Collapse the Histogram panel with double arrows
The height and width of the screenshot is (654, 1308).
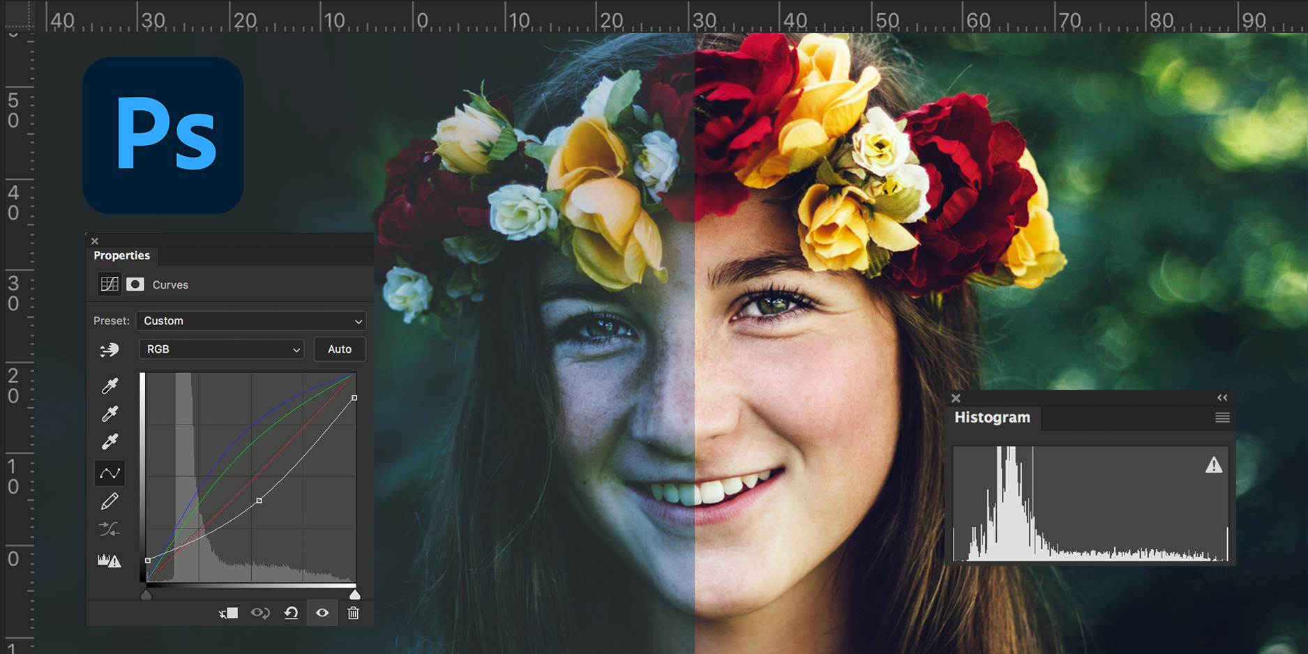(x=1222, y=397)
